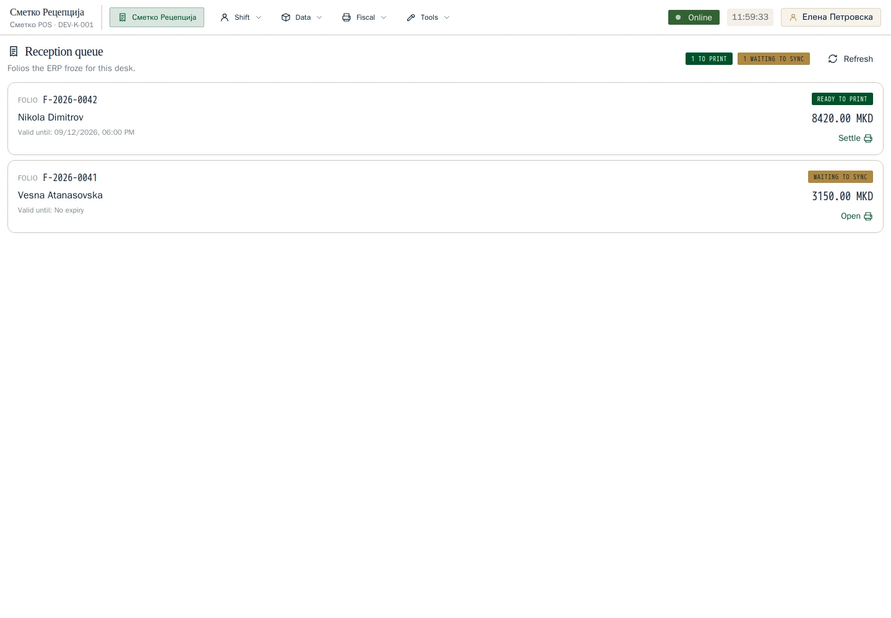Click the receipt icon in Сметко Рецепција tab
This screenshot has width=891, height=618.
tap(123, 17)
